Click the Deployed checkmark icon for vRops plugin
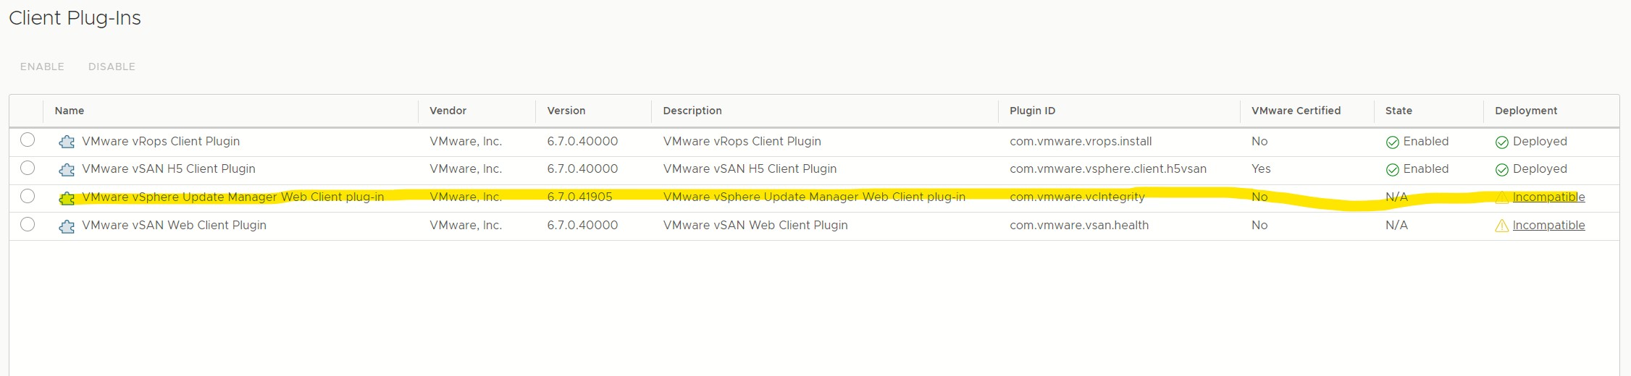The image size is (1631, 376). [1502, 142]
